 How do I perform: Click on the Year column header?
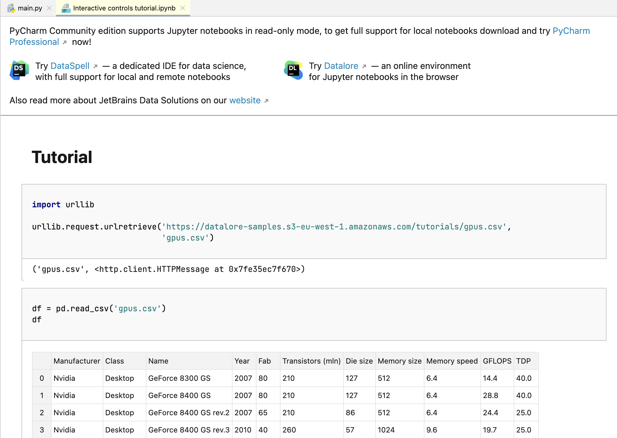coord(242,361)
